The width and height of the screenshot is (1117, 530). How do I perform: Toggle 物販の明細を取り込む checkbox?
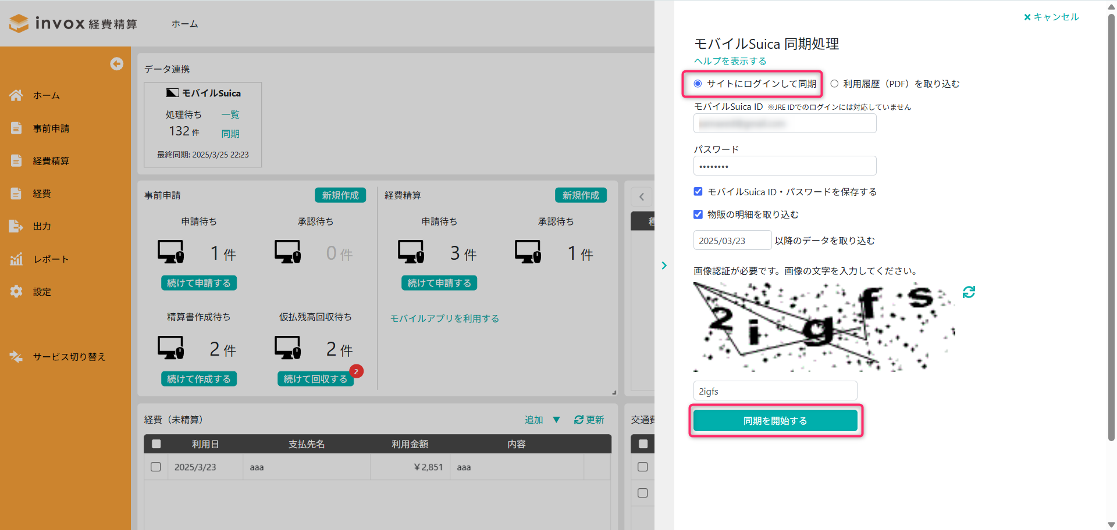[x=698, y=214]
